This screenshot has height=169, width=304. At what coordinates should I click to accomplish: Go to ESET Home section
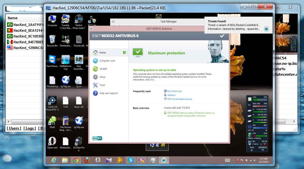109,52
